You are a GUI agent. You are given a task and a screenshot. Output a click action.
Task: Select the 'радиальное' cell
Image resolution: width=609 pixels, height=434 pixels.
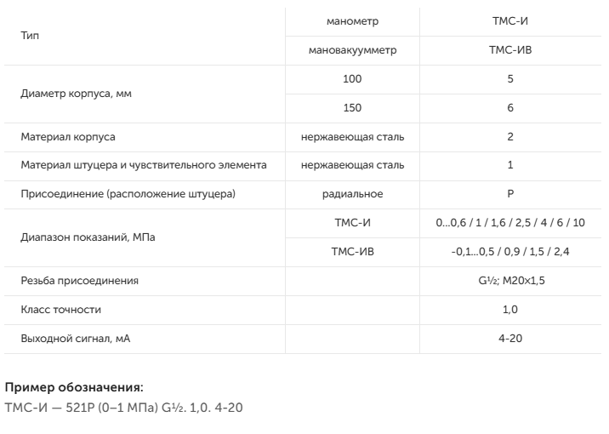coord(352,194)
